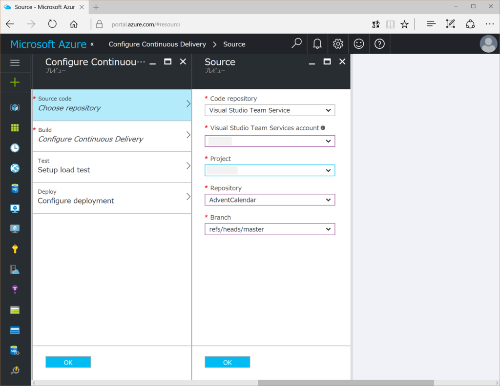This screenshot has height=386, width=500.
Task: Open browser more options ellipsis
Action: [x=489, y=24]
